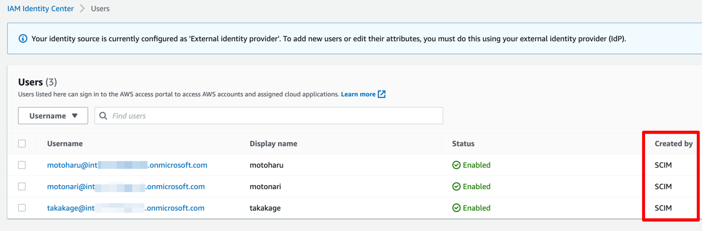This screenshot has width=702, height=231.
Task: Click the SCIM value in motoharu's row
Action: click(663, 165)
